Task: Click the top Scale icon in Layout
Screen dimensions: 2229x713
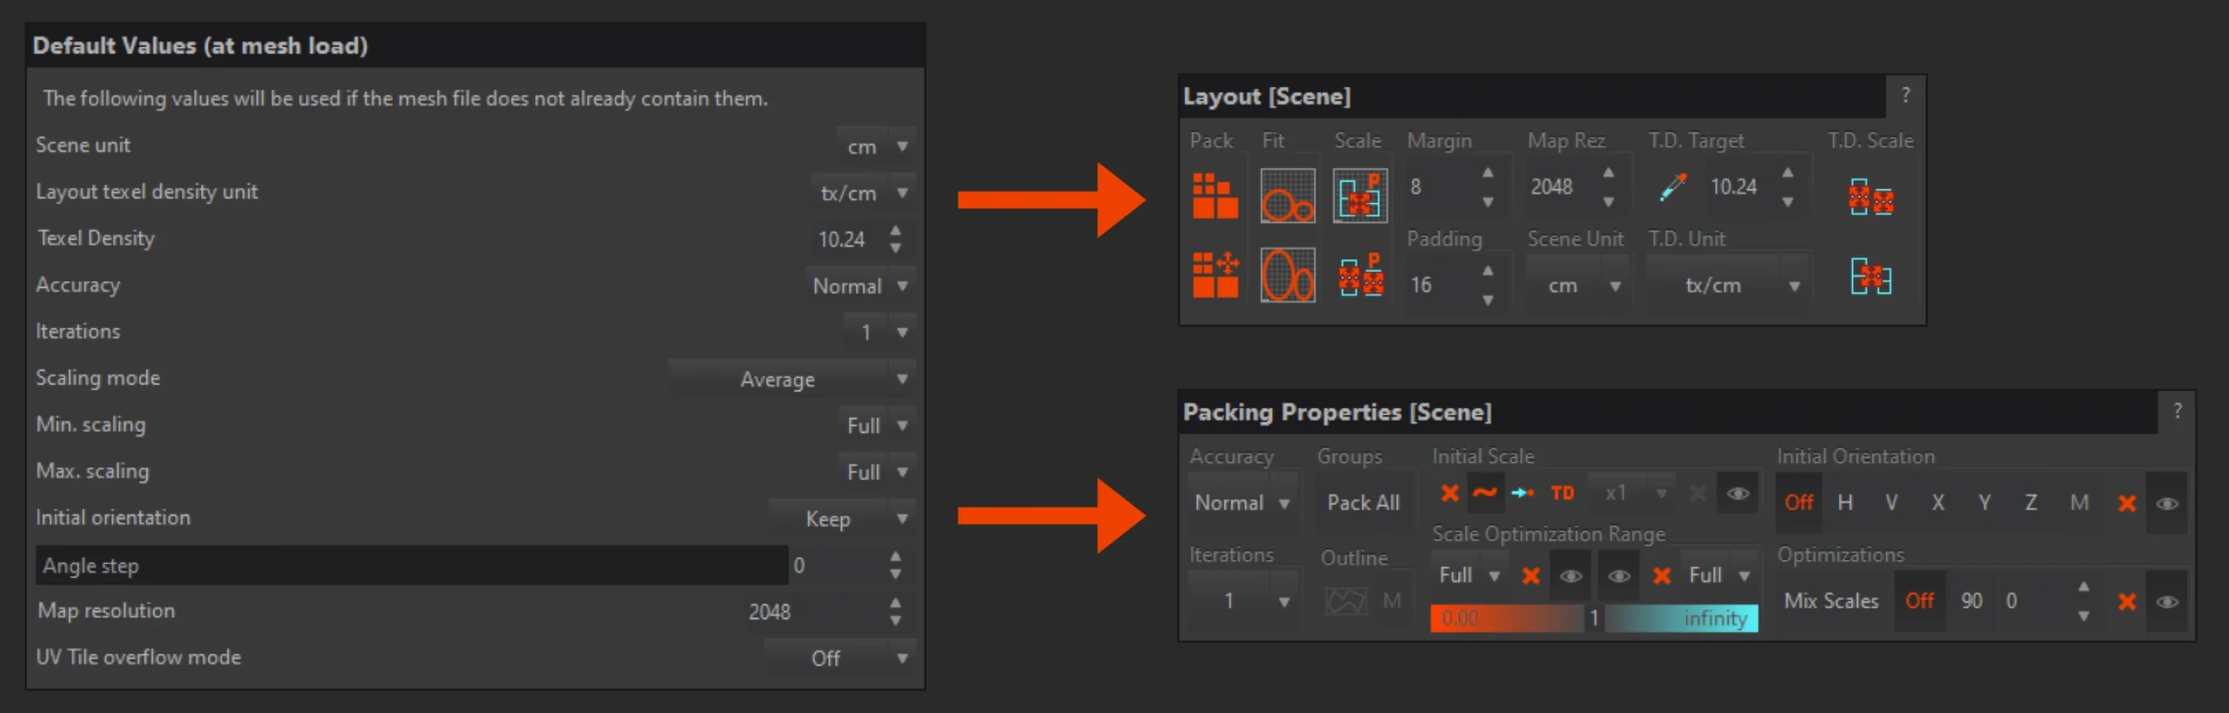Action: [1359, 196]
